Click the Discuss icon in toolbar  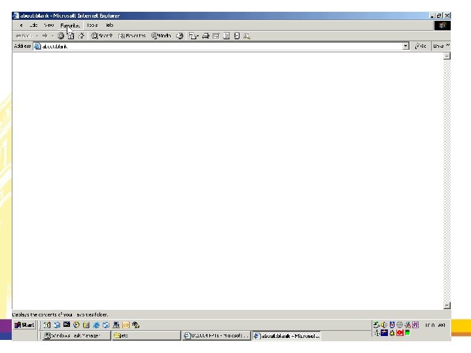[226, 36]
